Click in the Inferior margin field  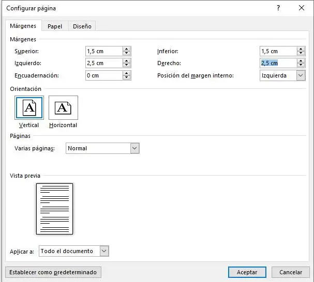coord(278,51)
